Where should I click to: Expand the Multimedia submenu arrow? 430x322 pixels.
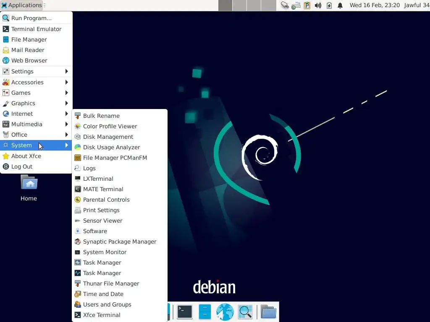tap(67, 124)
